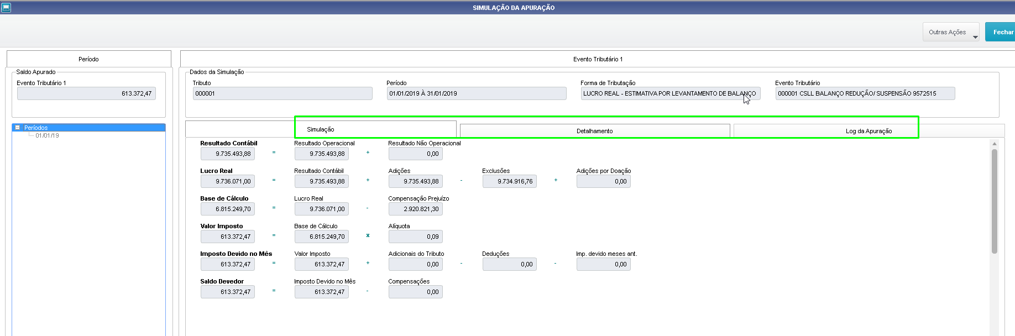Image resolution: width=1015 pixels, height=336 pixels.
Task: Click the Resultado Contábil bold-label value field
Action: [228, 154]
